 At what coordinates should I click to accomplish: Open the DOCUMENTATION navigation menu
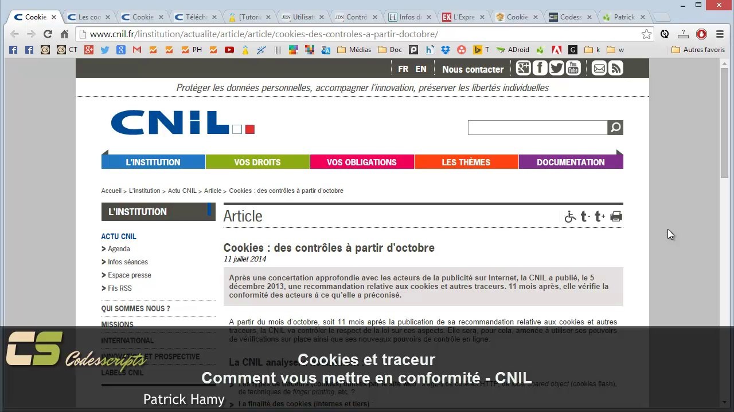(571, 163)
